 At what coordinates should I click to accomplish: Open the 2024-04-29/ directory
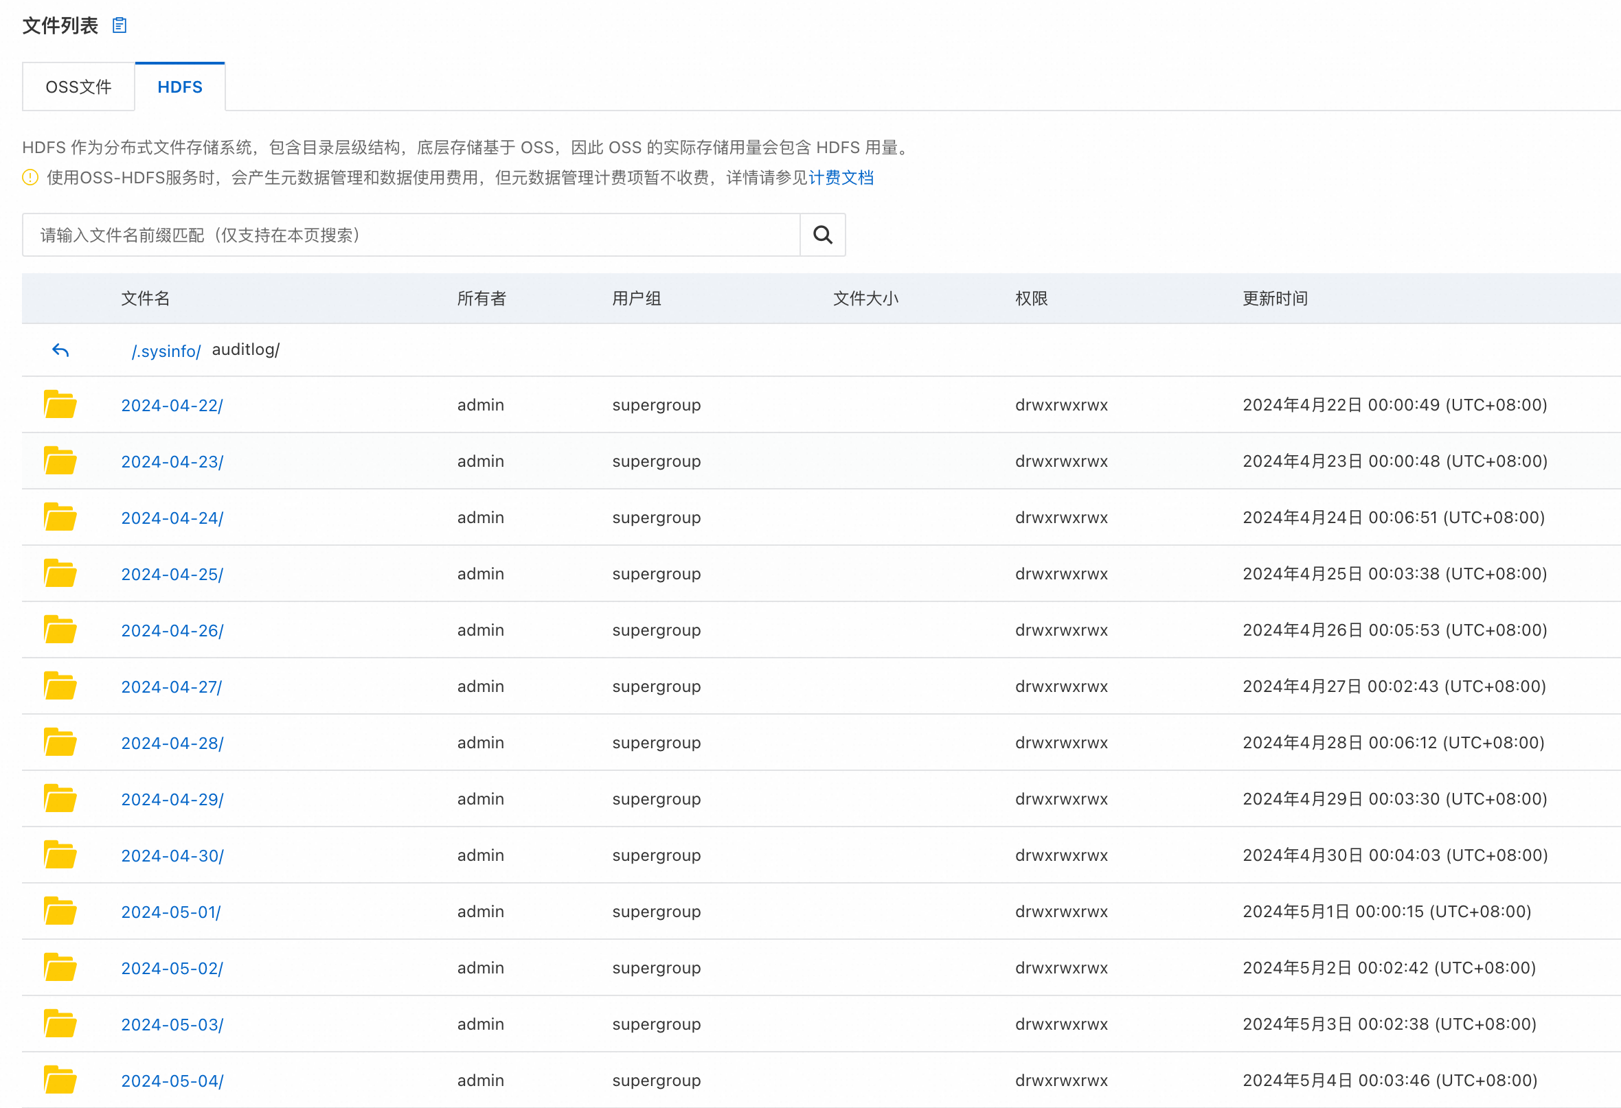[x=172, y=798]
